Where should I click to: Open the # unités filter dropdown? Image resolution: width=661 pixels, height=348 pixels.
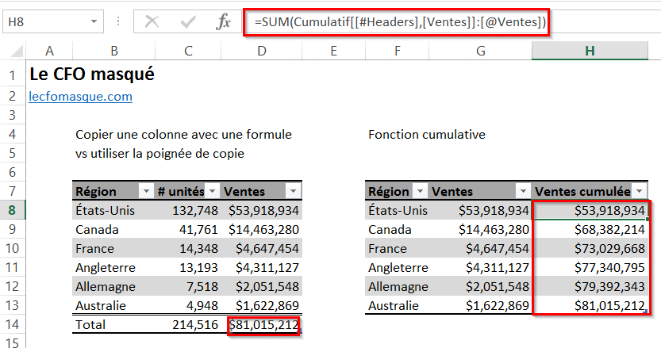[212, 191]
